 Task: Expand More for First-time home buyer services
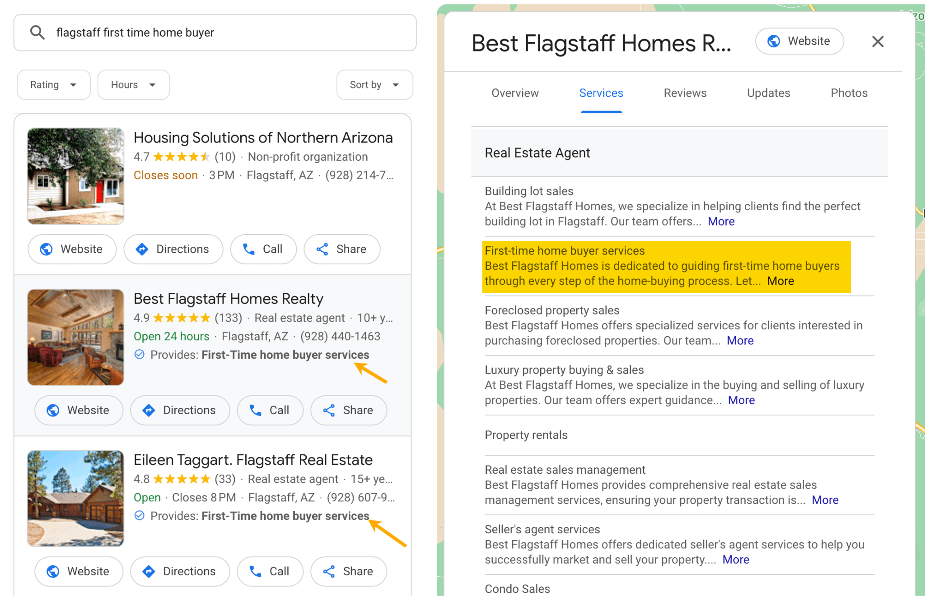pyautogui.click(x=780, y=281)
